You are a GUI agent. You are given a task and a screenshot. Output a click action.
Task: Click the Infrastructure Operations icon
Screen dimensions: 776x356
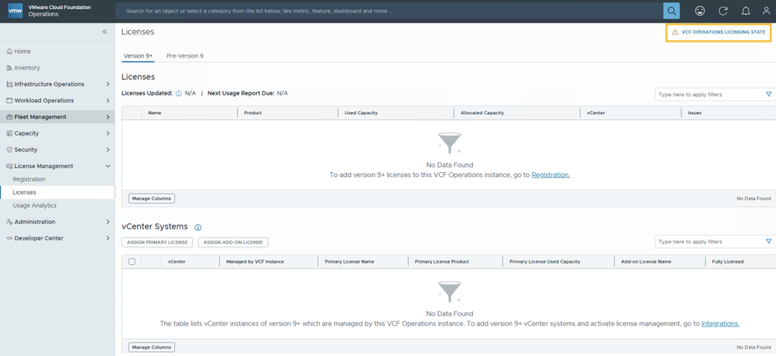coord(9,84)
